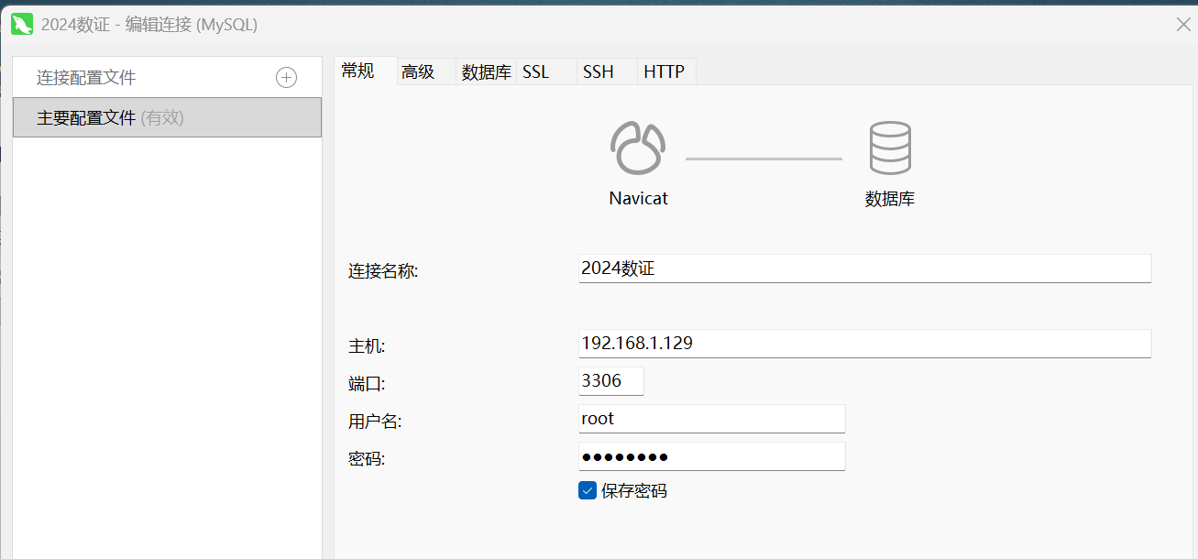Select the HTTP tab
The height and width of the screenshot is (559, 1198).
[x=664, y=71]
